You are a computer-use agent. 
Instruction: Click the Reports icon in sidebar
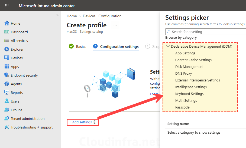pos(7,93)
